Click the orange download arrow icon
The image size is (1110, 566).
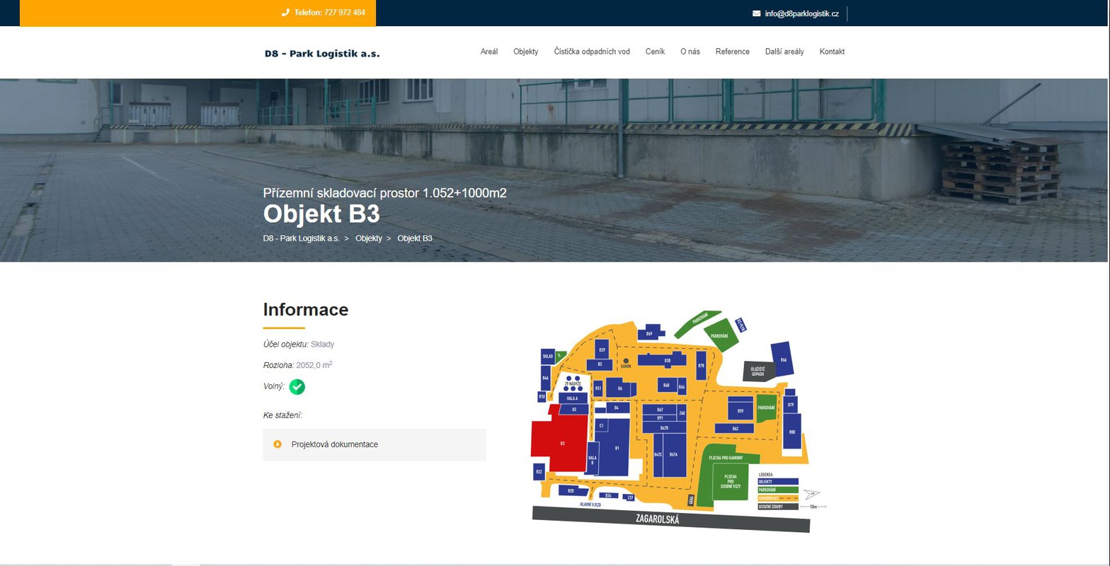tap(277, 444)
